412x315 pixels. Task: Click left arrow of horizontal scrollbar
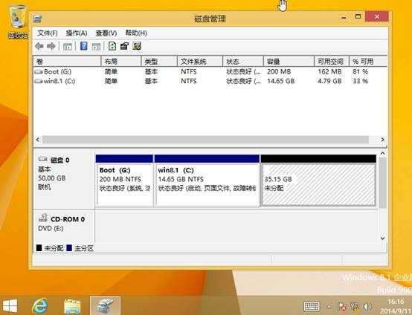[38, 140]
